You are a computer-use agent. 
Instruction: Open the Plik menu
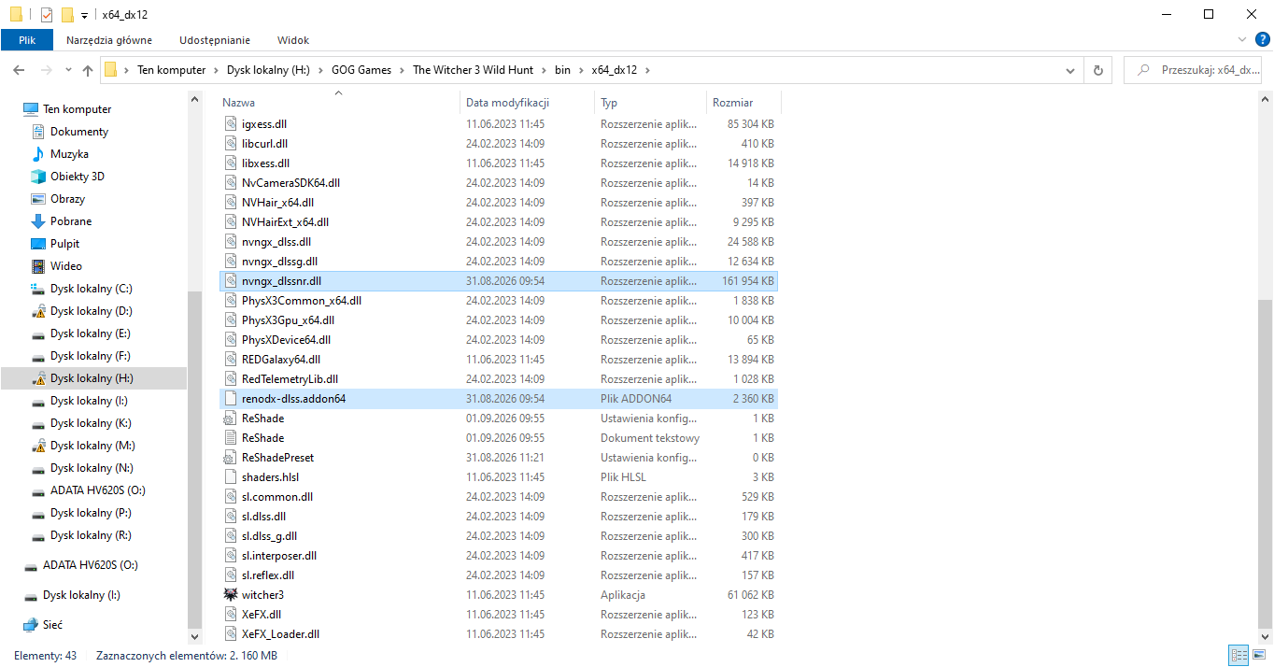(27, 40)
